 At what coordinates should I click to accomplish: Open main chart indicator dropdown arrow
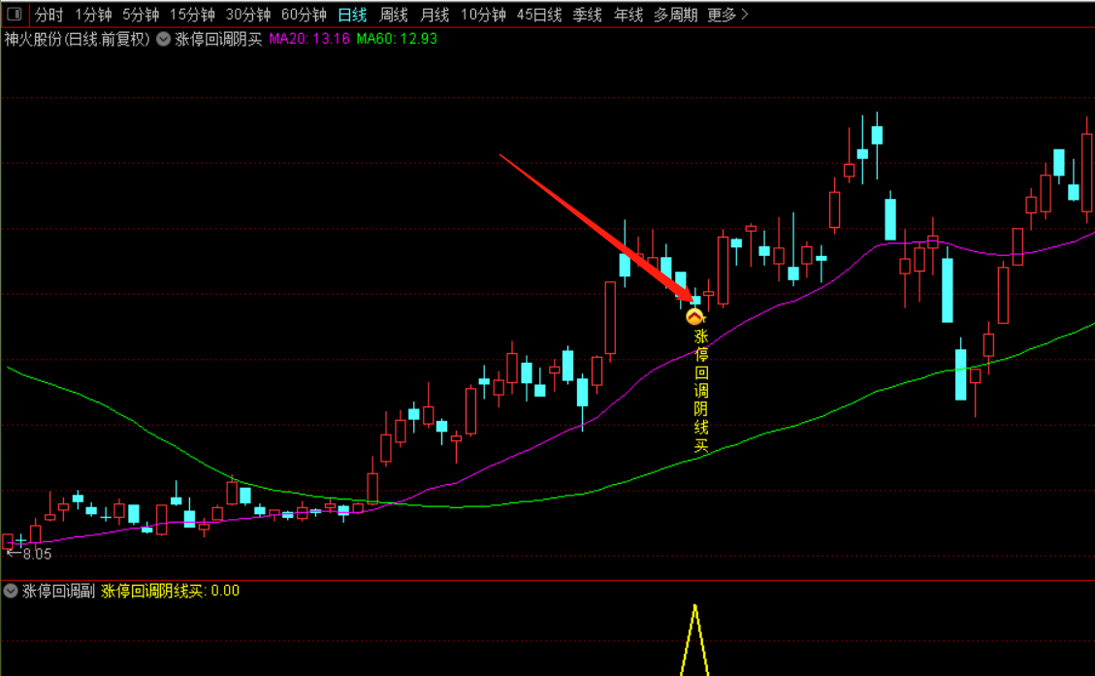(163, 39)
